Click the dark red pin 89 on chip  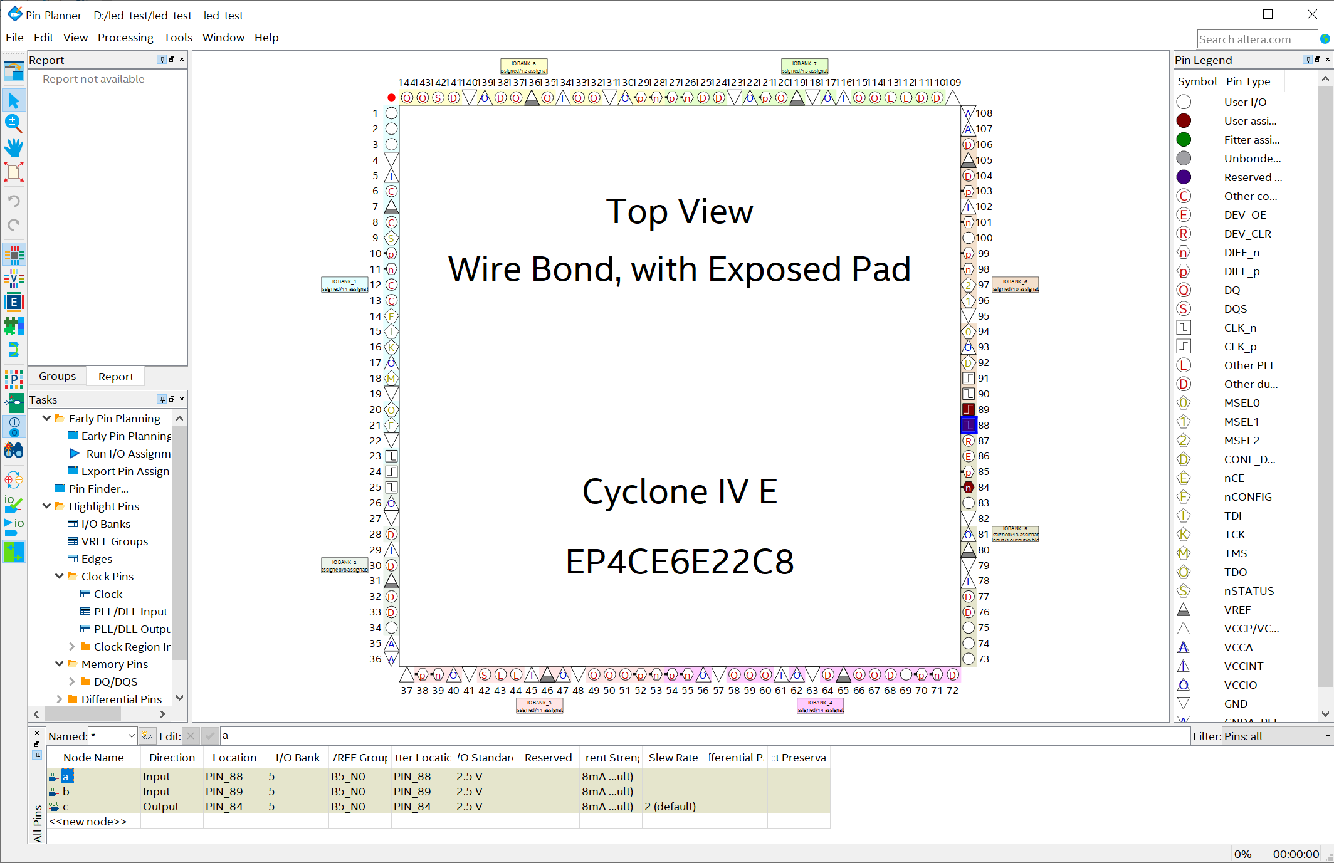[969, 409]
